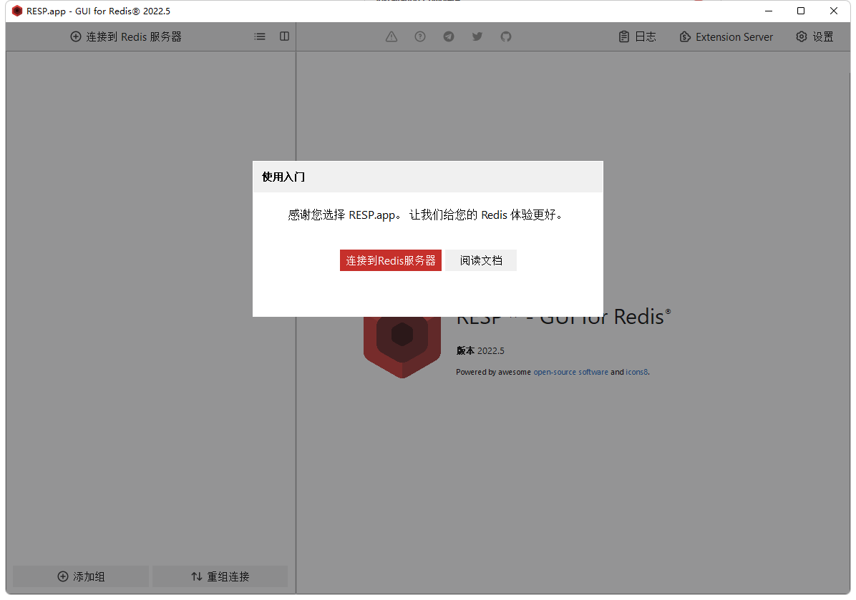Open the Extension Server settings
Image resolution: width=856 pixels, height=600 pixels.
click(726, 36)
